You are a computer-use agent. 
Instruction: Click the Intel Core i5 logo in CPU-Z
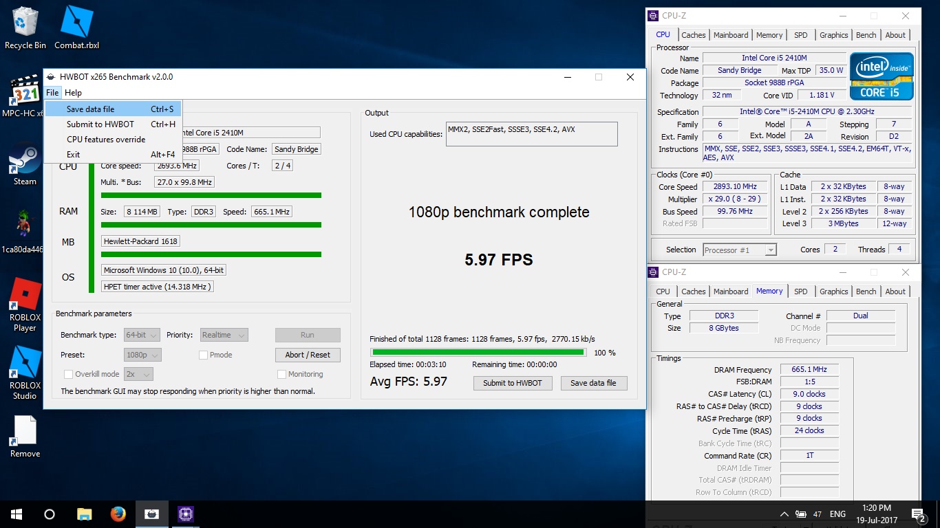pyautogui.click(x=882, y=76)
